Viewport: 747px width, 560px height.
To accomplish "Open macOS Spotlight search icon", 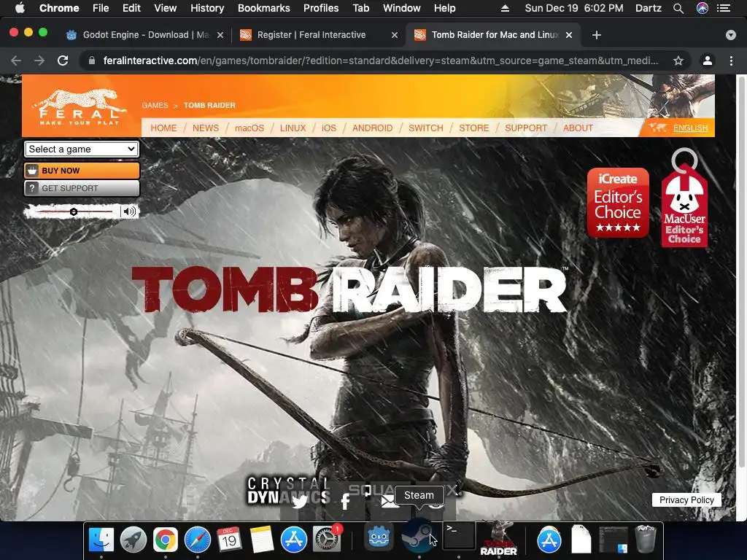I will tap(678, 8).
